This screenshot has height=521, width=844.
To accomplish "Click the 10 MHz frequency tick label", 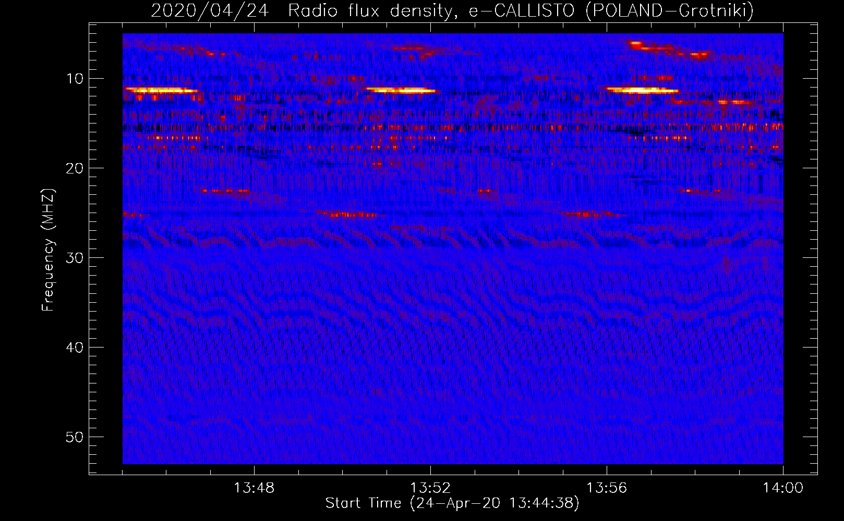I will coord(75,79).
